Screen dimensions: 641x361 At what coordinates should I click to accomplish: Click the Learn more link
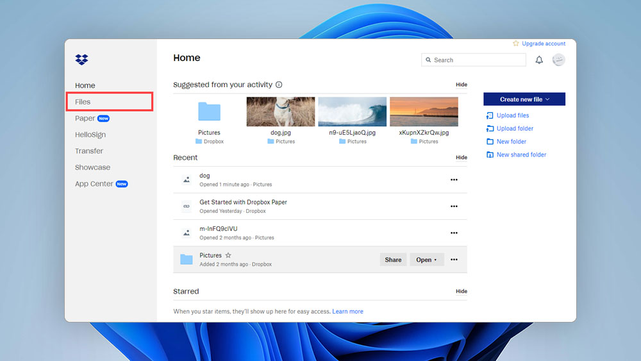click(347, 311)
